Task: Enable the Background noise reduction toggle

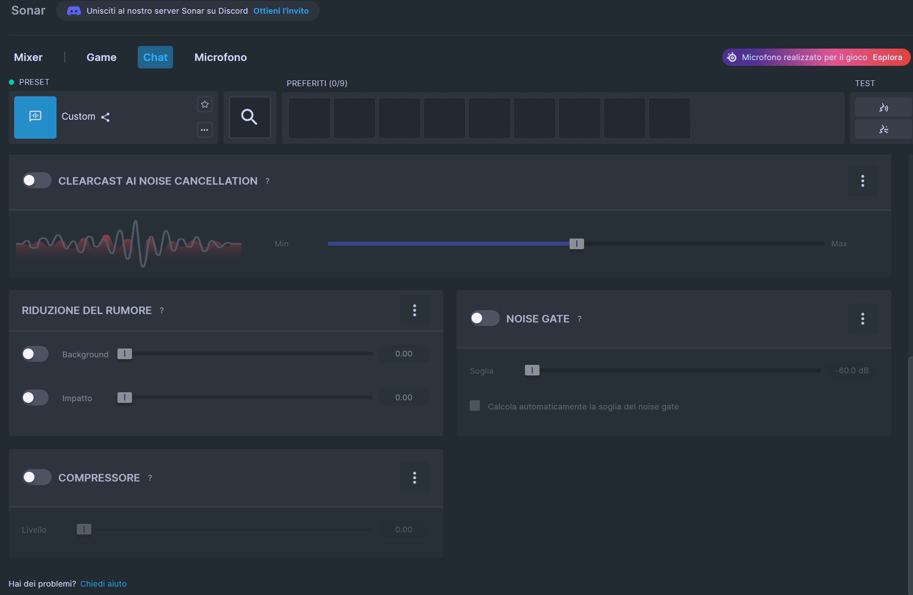Action: pos(35,354)
